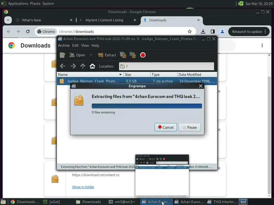
Task: Click the add files to archive icon
Action: [123, 55]
